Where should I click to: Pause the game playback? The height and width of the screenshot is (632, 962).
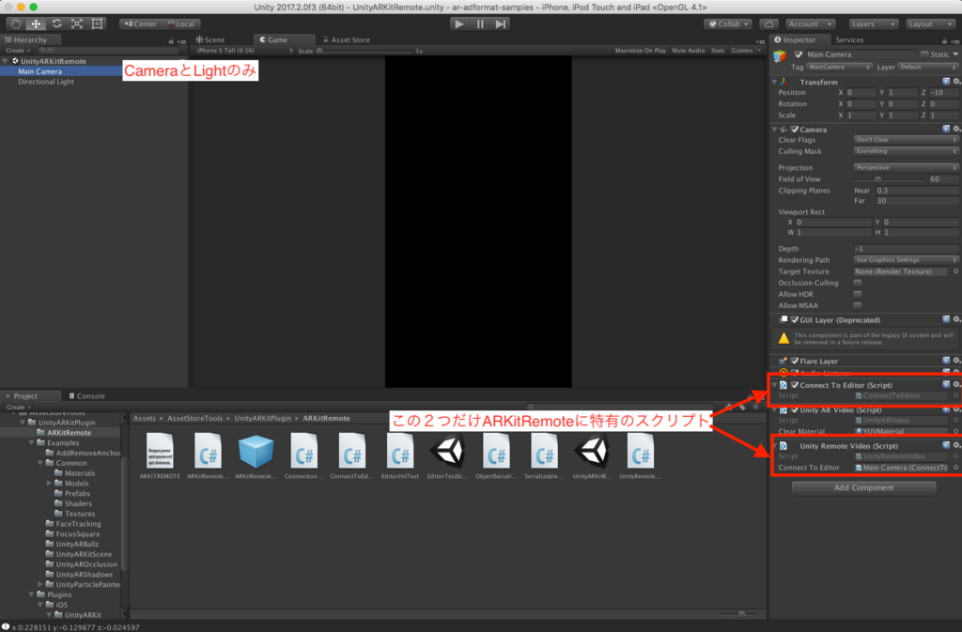(x=480, y=23)
